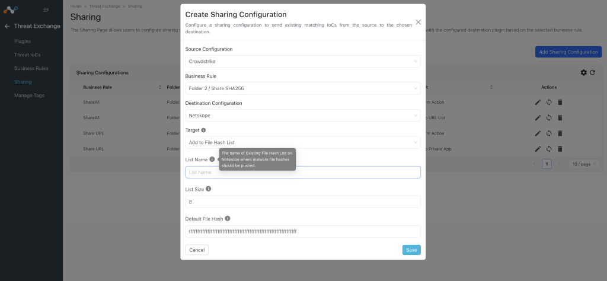Viewport: 607px width, 281px height.
Task: Click the info icon next to Default File Hash
Action: pyautogui.click(x=228, y=218)
